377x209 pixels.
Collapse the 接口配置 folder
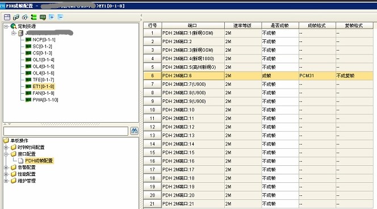point(6,154)
